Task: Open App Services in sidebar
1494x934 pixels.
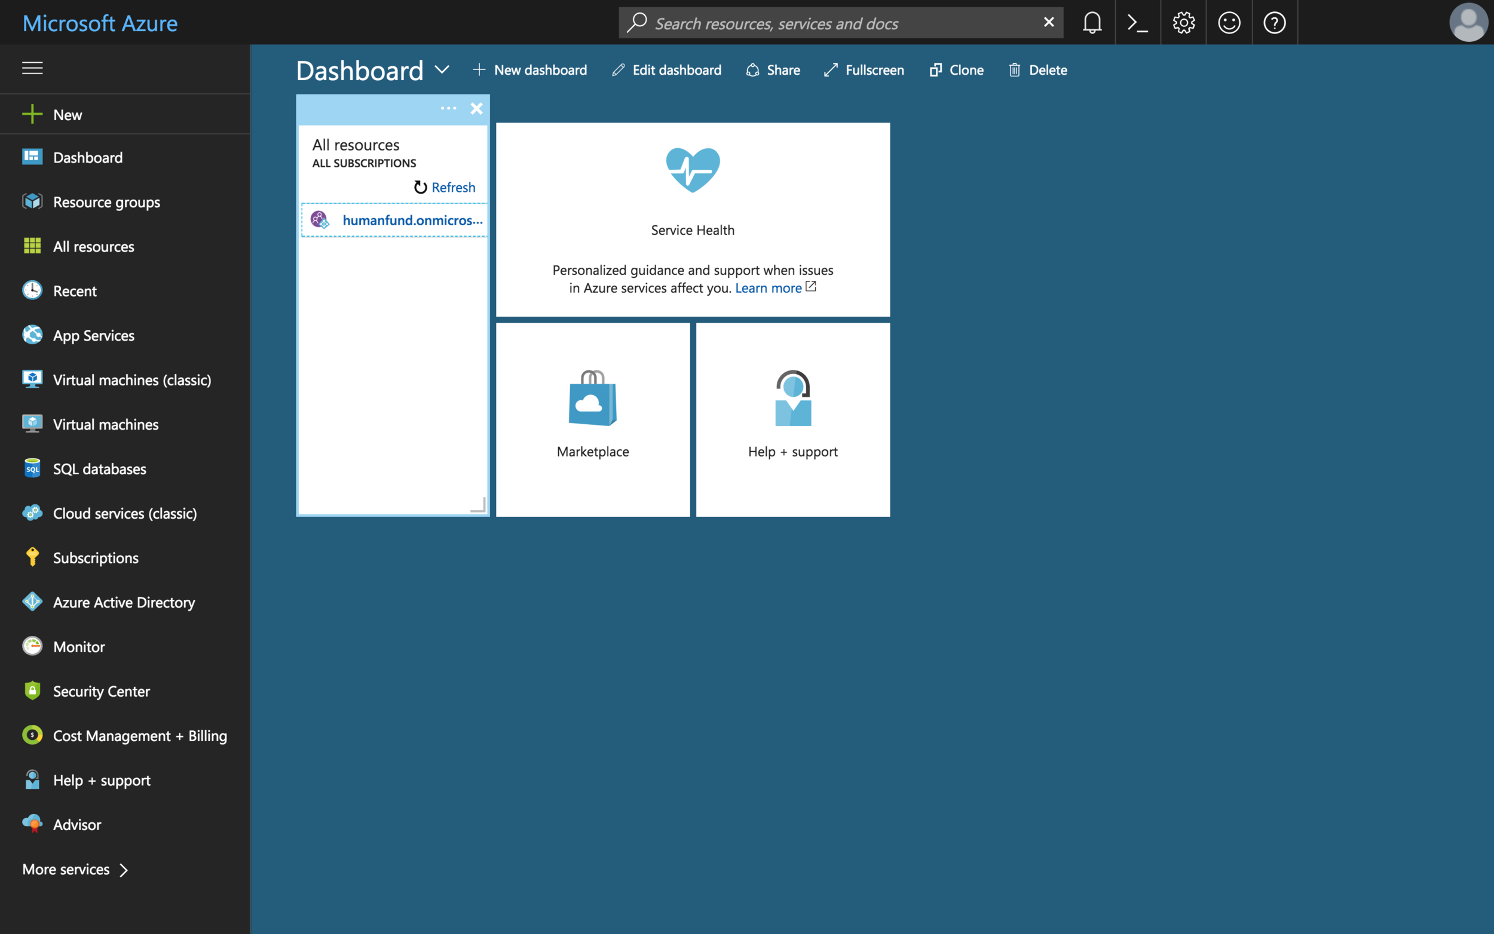Action: point(125,335)
